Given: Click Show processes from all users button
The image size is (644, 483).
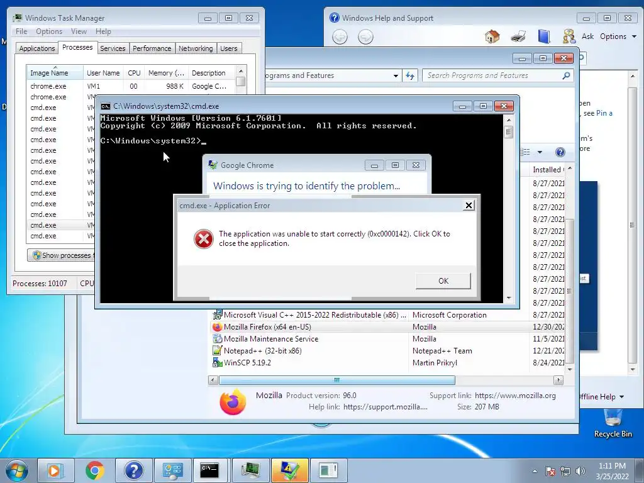Looking at the screenshot, I should 62,255.
